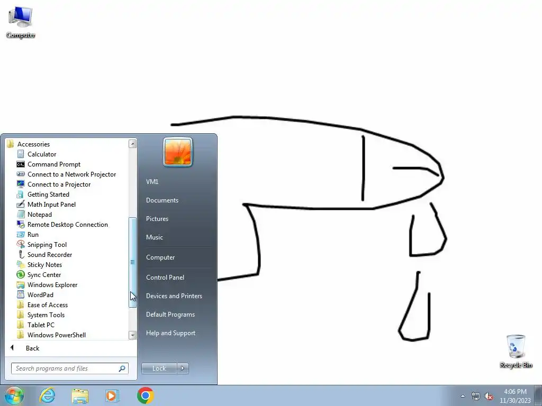Click the programs list scroll down arrow
The image size is (542, 406).
click(132, 335)
